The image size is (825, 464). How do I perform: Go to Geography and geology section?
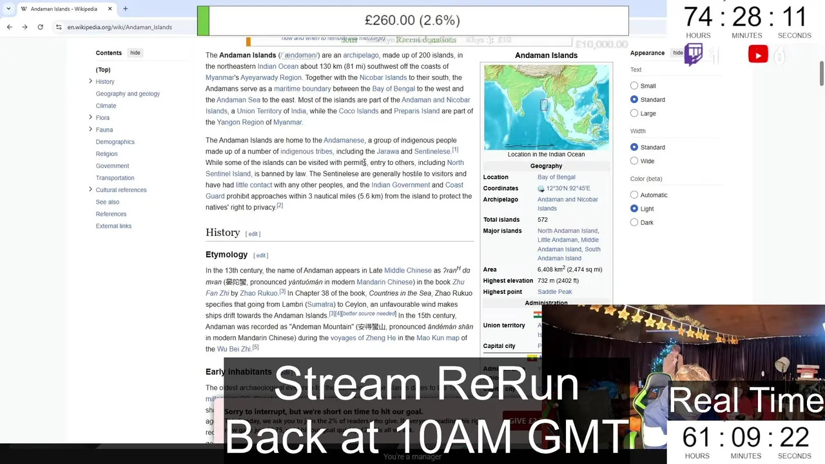tap(128, 93)
